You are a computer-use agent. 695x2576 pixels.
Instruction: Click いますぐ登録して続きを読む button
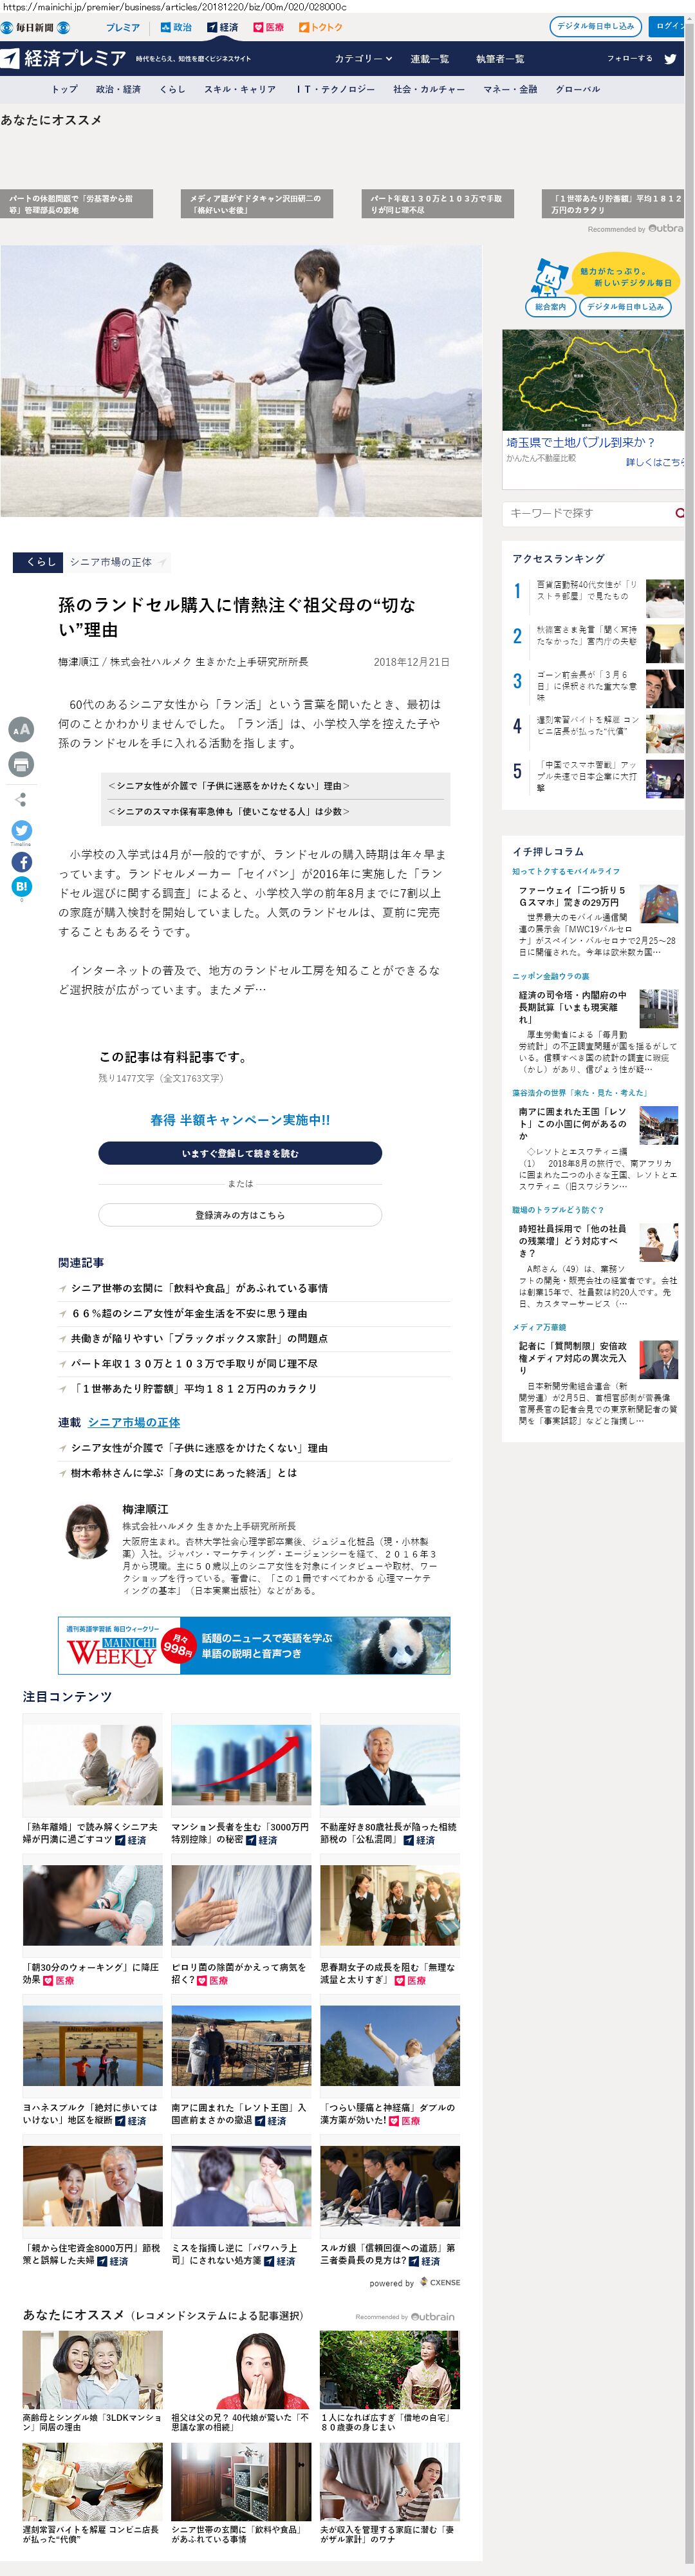(x=240, y=1153)
